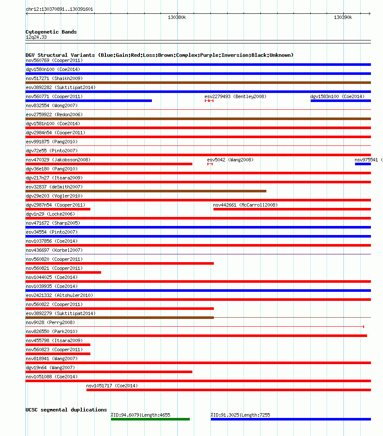Click the nsv517271 (Shaikh2009) label
This screenshot has width=383, height=436.
click(54, 78)
